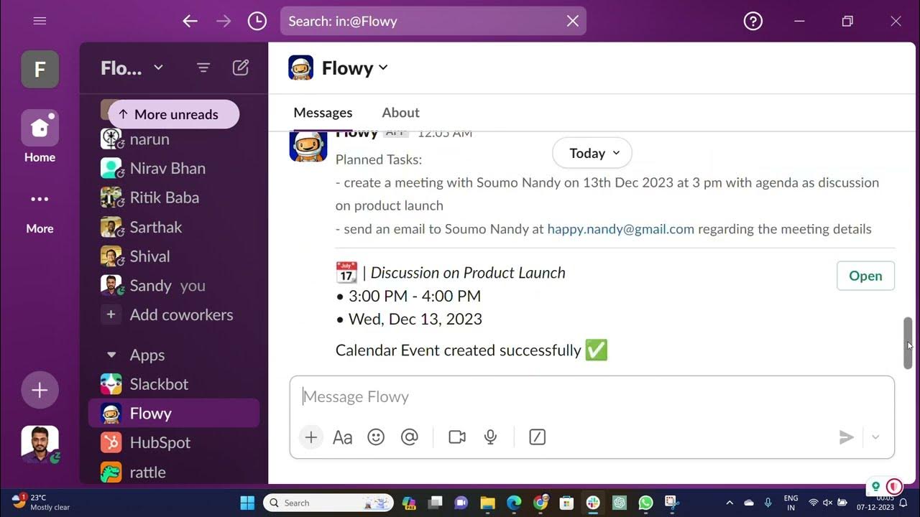Show hidden system tray icons
Image resolution: width=920 pixels, height=517 pixels.
click(x=730, y=503)
